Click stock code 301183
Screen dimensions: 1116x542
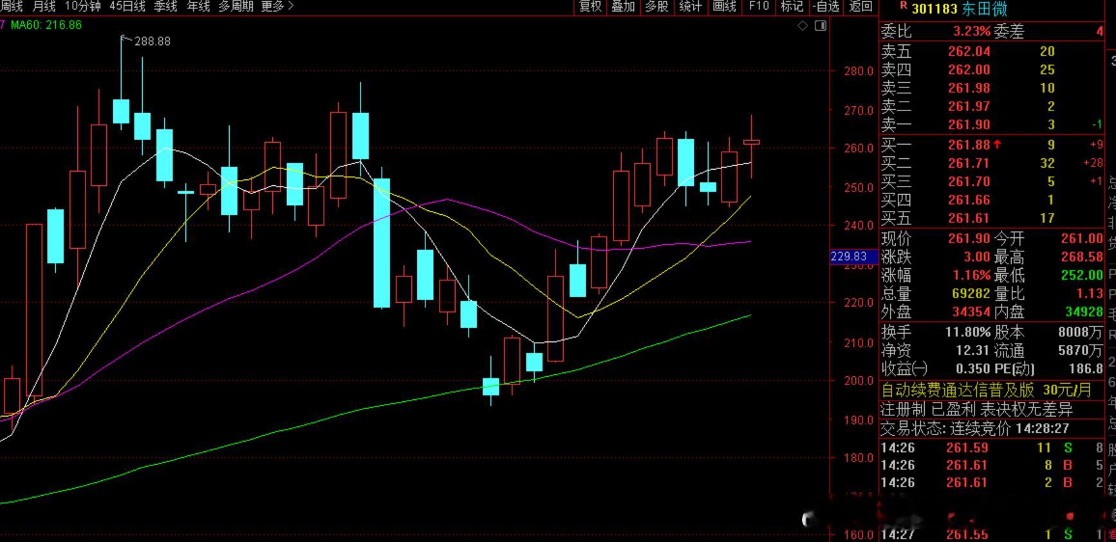pyautogui.click(x=935, y=9)
